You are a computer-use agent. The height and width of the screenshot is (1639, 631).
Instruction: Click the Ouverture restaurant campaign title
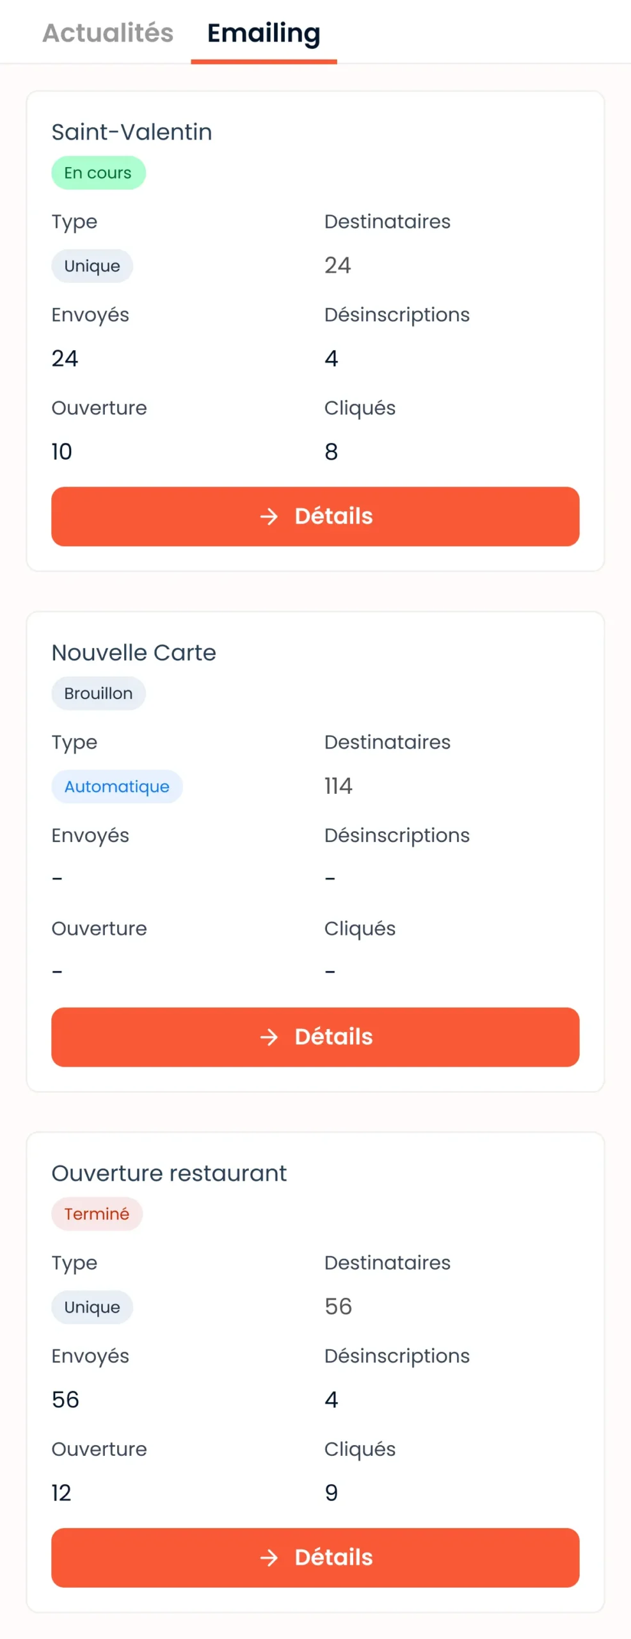click(x=169, y=1173)
